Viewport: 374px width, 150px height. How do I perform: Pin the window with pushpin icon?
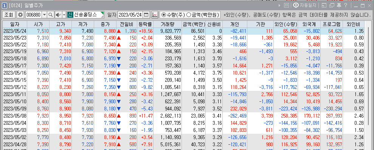pos(339,5)
